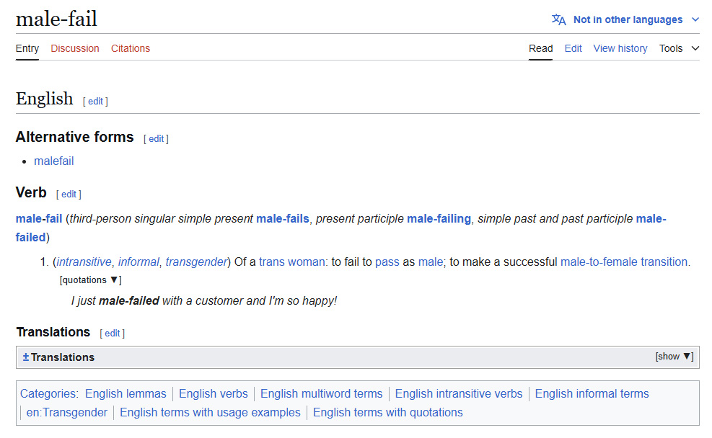Edit the English section

(95, 101)
